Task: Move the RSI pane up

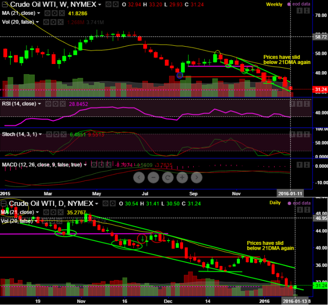Action: coord(292,103)
